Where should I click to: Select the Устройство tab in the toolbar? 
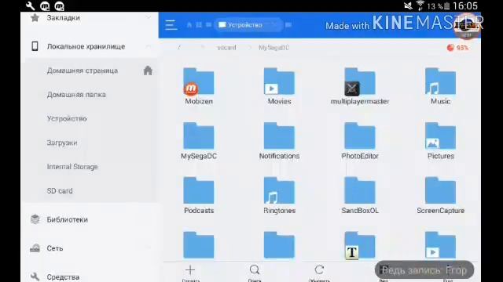pos(248,25)
